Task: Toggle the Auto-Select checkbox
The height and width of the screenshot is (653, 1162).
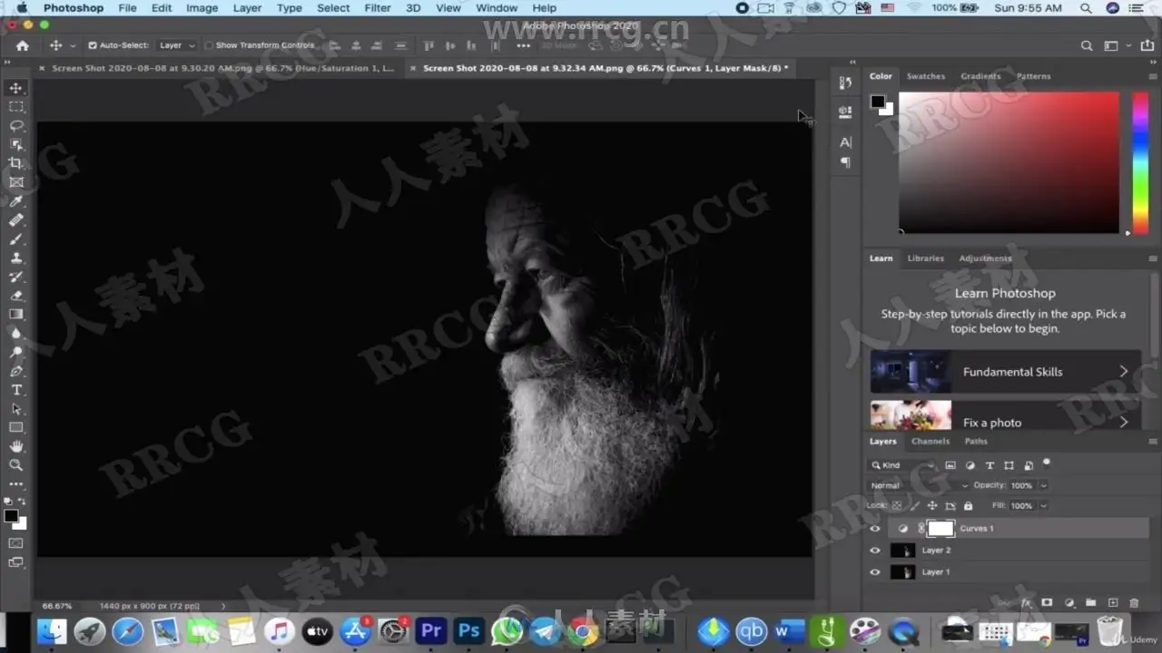Action: 93,45
